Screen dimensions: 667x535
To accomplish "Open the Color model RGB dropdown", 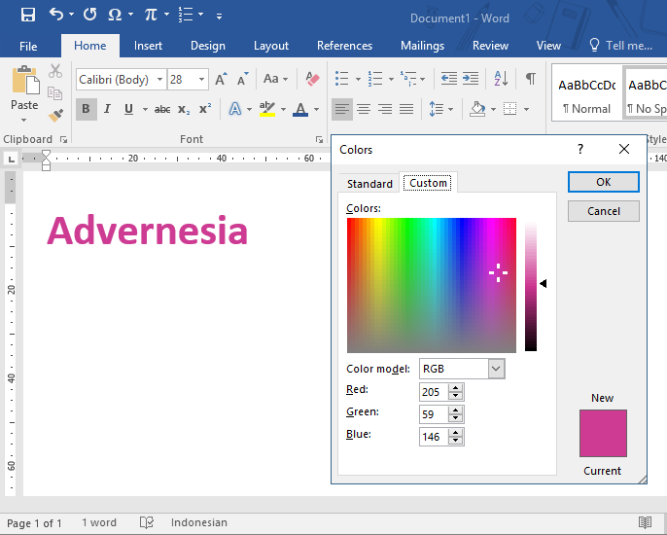I will [496, 369].
